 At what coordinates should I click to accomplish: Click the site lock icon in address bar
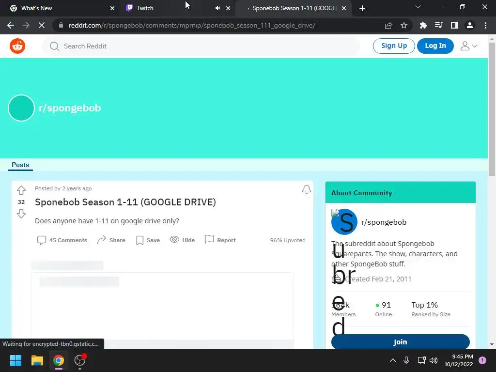pyautogui.click(x=61, y=25)
